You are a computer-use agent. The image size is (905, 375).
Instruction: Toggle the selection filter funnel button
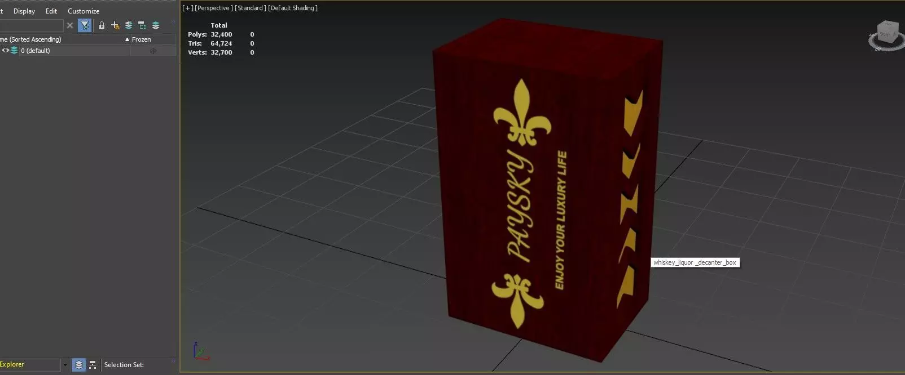click(85, 25)
